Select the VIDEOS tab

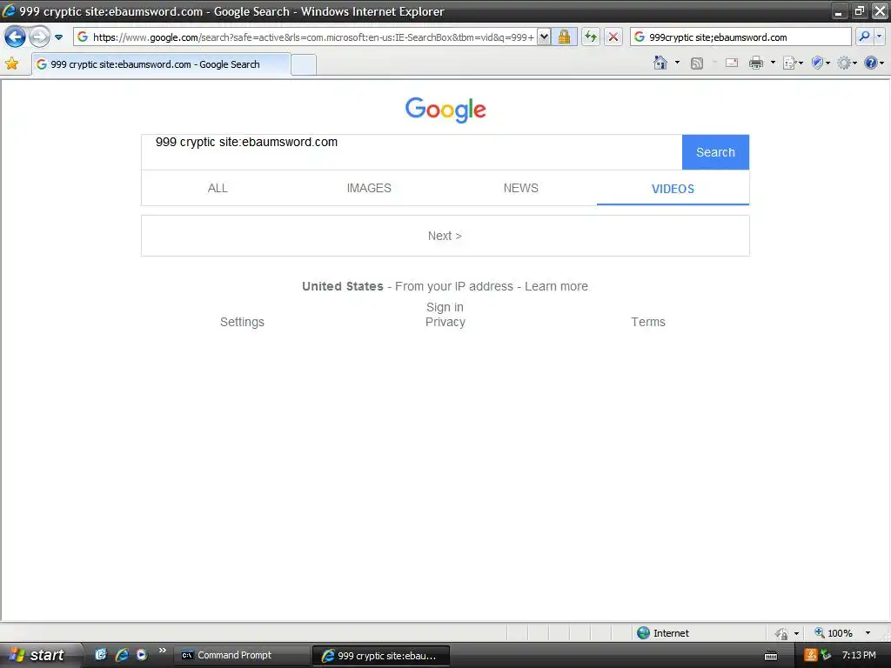coord(673,189)
